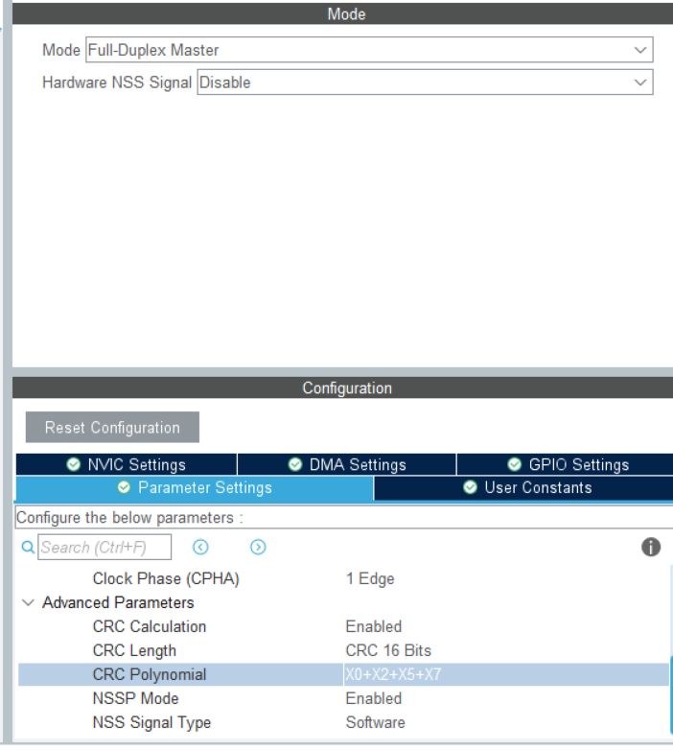
Task: Click the information icon
Action: coord(651,548)
